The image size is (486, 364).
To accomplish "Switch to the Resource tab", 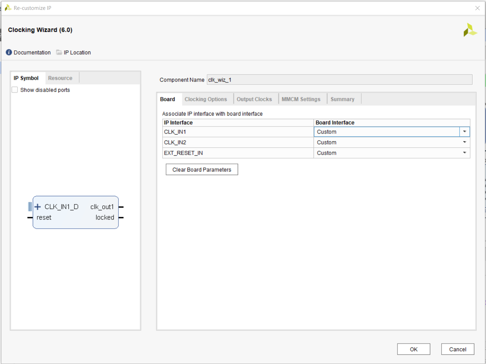I will 60,78.
